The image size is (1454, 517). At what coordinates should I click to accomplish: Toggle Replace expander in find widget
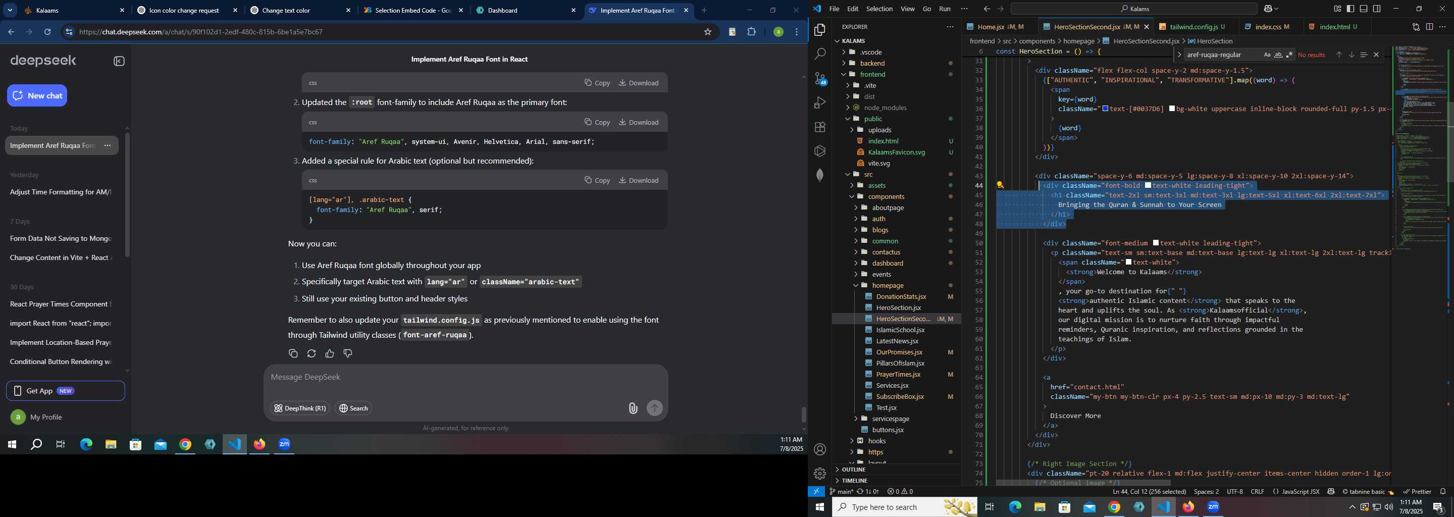point(1179,55)
